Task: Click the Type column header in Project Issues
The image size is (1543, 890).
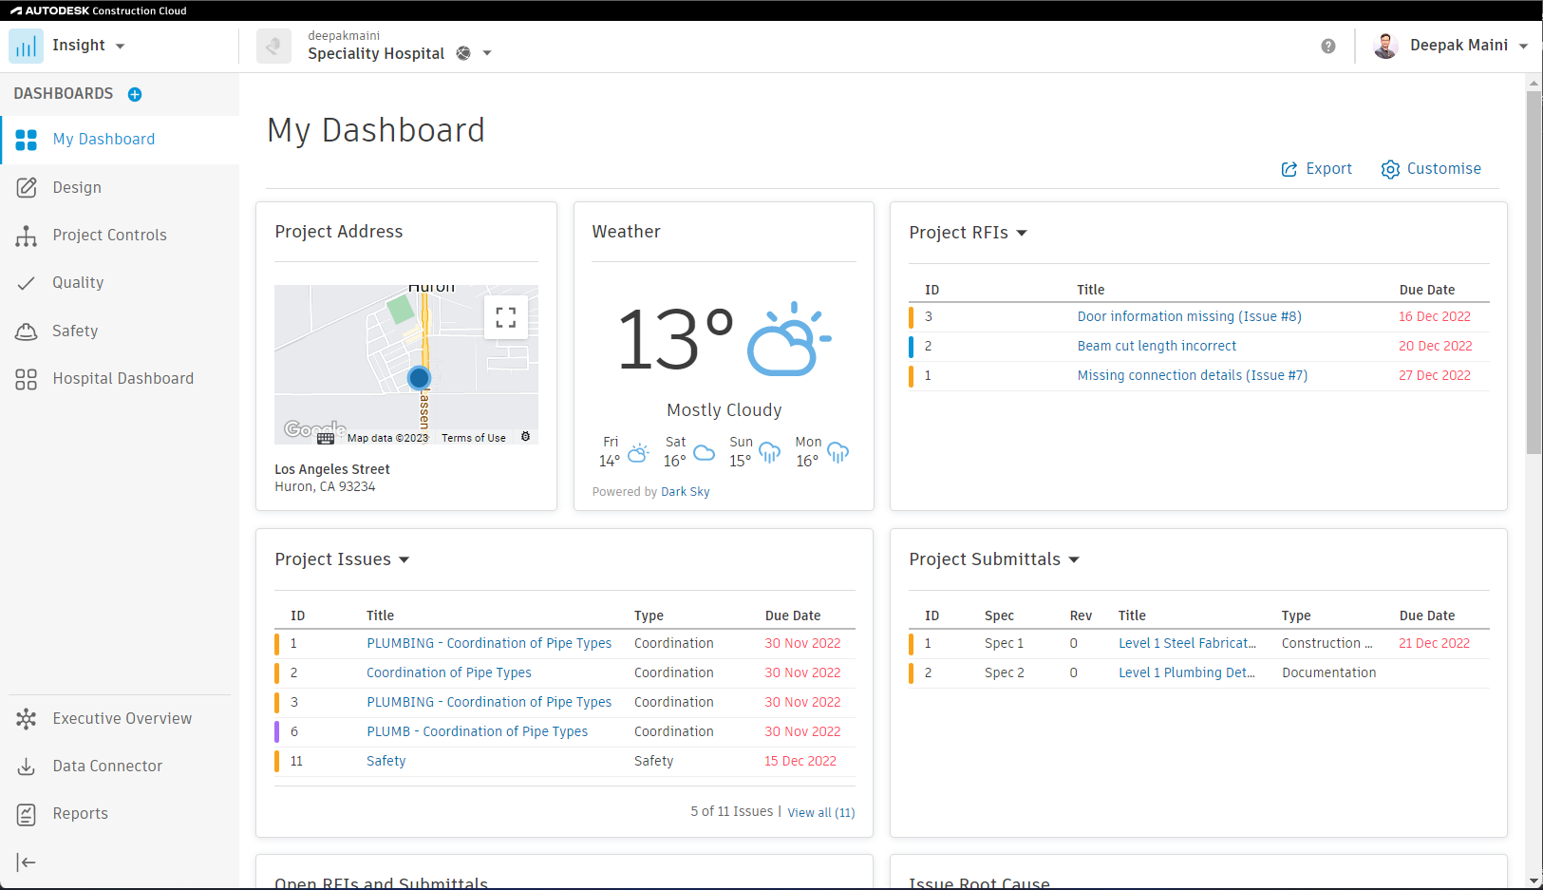Action: pyautogui.click(x=649, y=615)
